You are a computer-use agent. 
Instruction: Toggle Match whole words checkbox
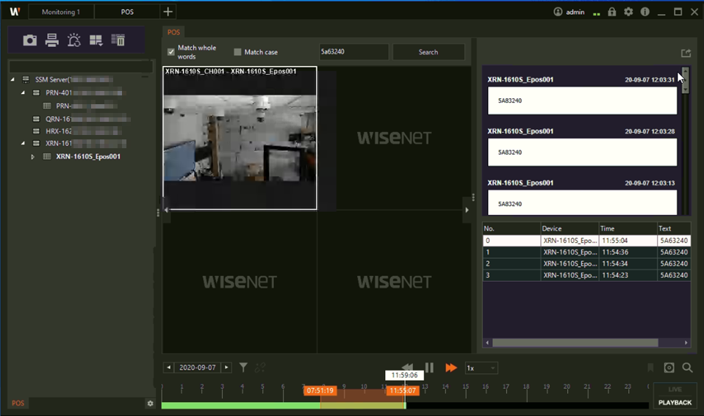pos(171,52)
